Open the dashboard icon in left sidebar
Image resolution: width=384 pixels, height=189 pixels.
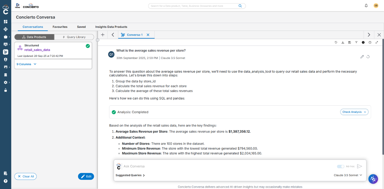6,21
